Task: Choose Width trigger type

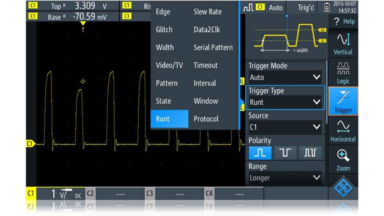Action: click(165, 47)
